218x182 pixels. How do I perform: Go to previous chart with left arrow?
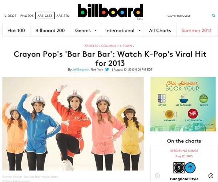[157, 176]
